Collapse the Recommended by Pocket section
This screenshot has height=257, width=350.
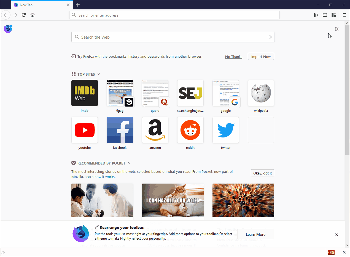[x=129, y=163]
